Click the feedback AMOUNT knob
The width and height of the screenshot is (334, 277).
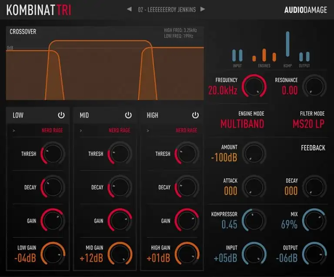(254, 154)
